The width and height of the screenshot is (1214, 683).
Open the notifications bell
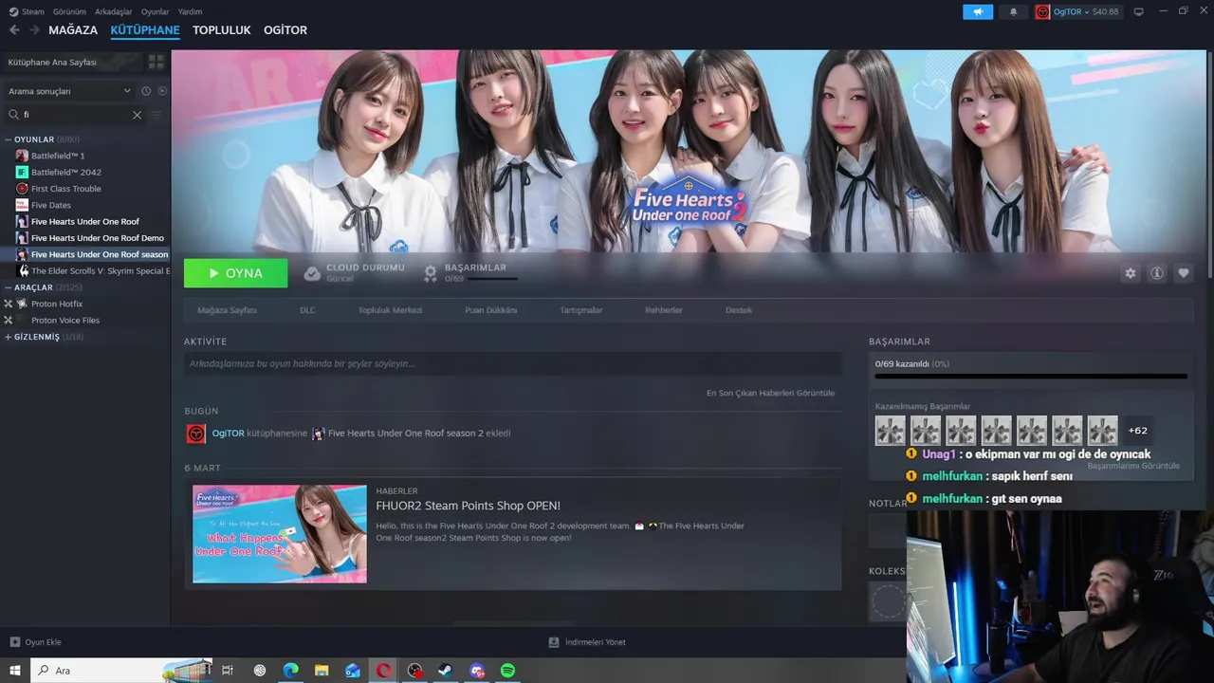tap(1013, 11)
